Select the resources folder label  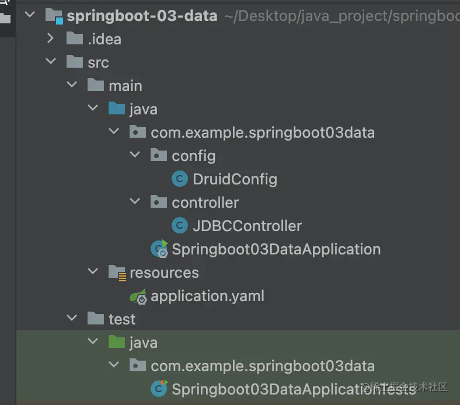[164, 273]
